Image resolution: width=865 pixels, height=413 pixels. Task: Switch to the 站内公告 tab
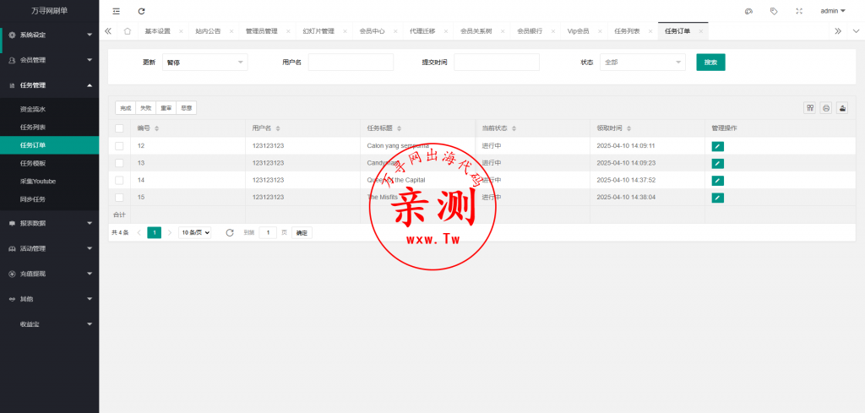click(x=208, y=31)
